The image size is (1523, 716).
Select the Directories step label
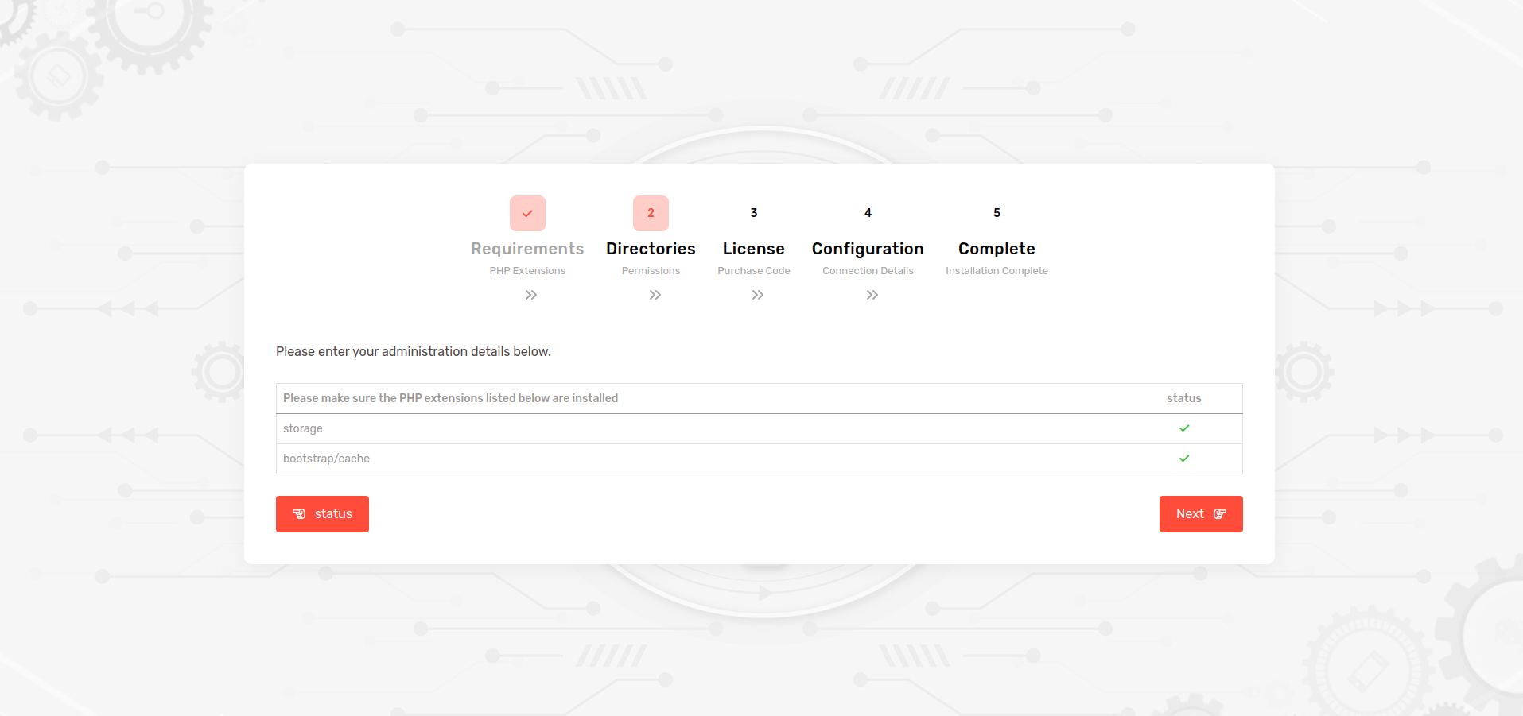(x=651, y=249)
